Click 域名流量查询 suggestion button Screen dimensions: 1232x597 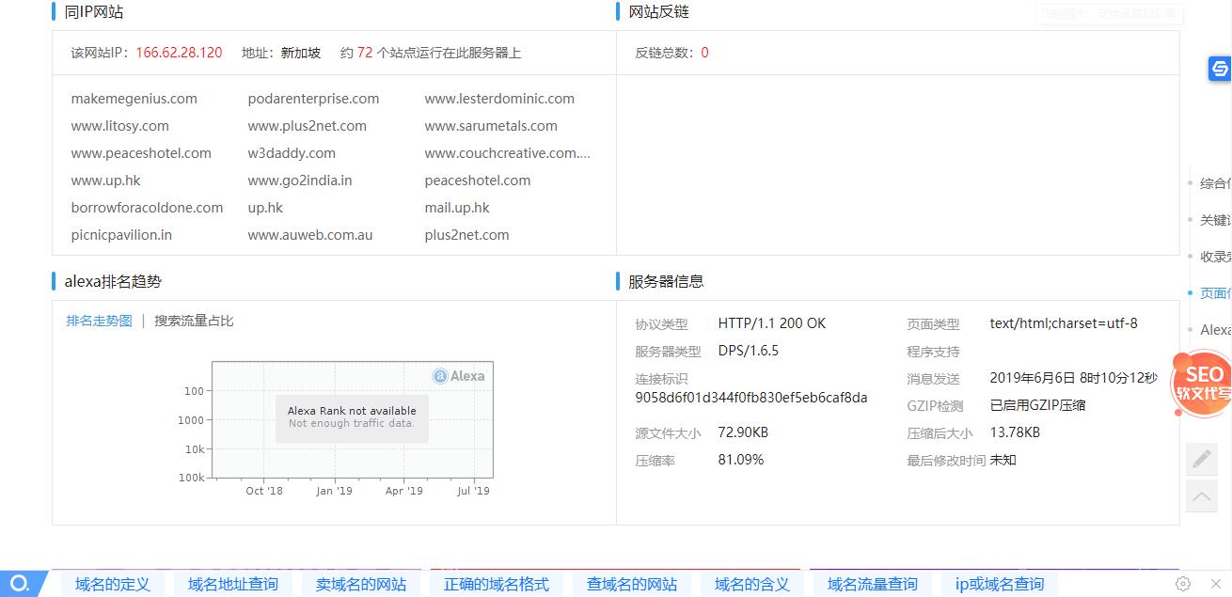(x=872, y=584)
